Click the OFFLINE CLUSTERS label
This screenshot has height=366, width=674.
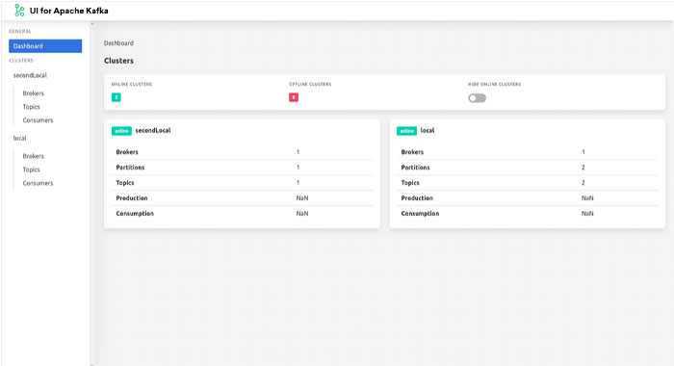click(x=310, y=85)
